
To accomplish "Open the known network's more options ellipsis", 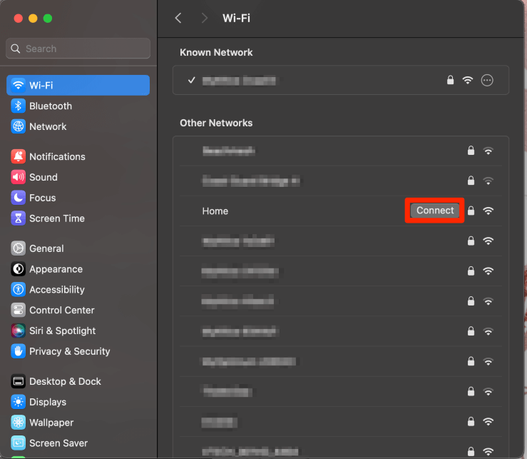I will point(487,80).
